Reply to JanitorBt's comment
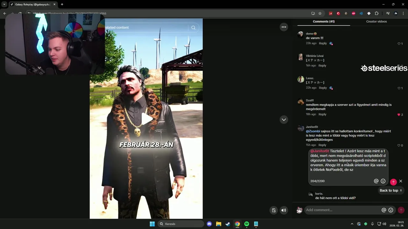Screen dimensions: 408x229 pyautogui.click(x=322, y=145)
